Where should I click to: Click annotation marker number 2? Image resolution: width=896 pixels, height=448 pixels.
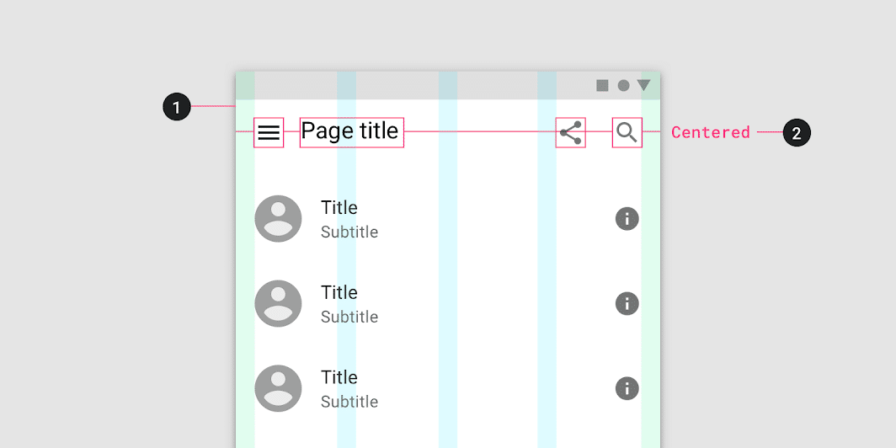pos(797,132)
